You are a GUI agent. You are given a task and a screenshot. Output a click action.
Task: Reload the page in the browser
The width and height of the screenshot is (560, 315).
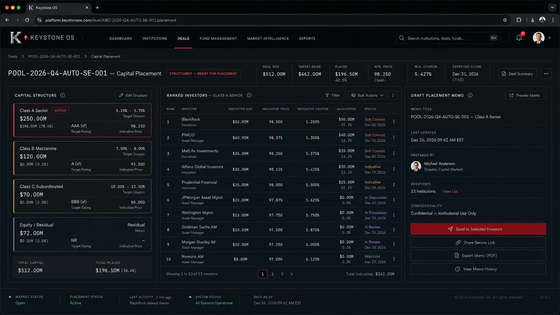click(27, 20)
